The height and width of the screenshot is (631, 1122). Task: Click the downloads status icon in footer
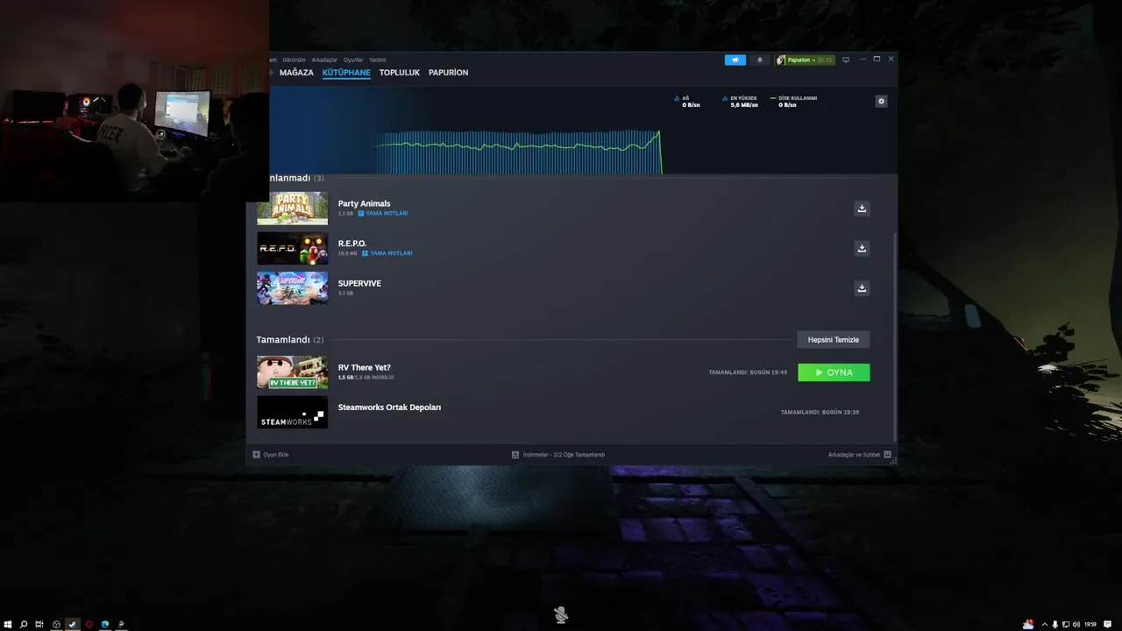click(515, 455)
